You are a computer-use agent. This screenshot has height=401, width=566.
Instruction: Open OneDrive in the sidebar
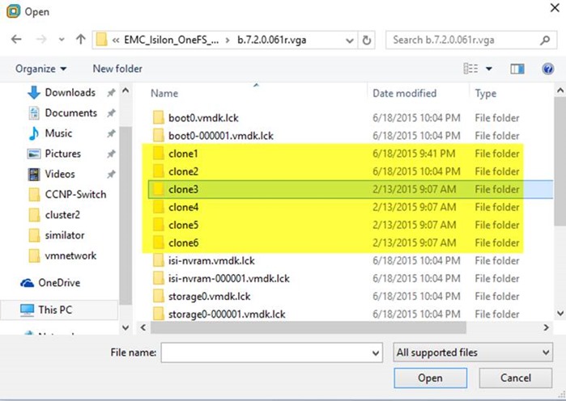point(50,282)
